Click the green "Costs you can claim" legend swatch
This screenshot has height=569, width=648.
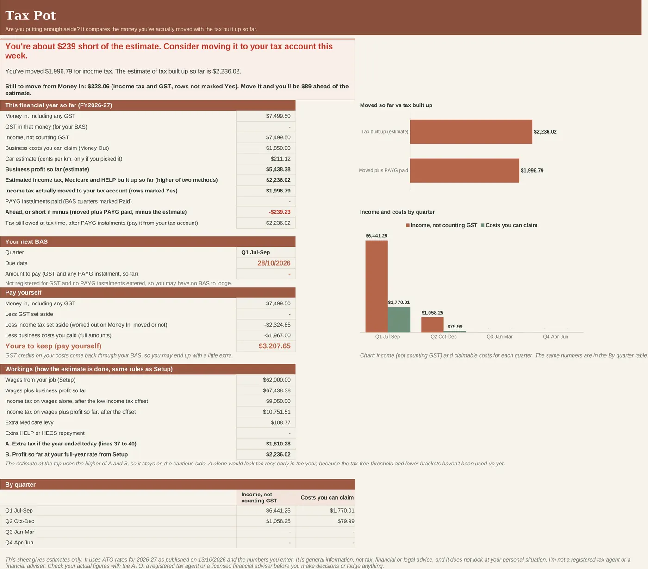pyautogui.click(x=483, y=225)
